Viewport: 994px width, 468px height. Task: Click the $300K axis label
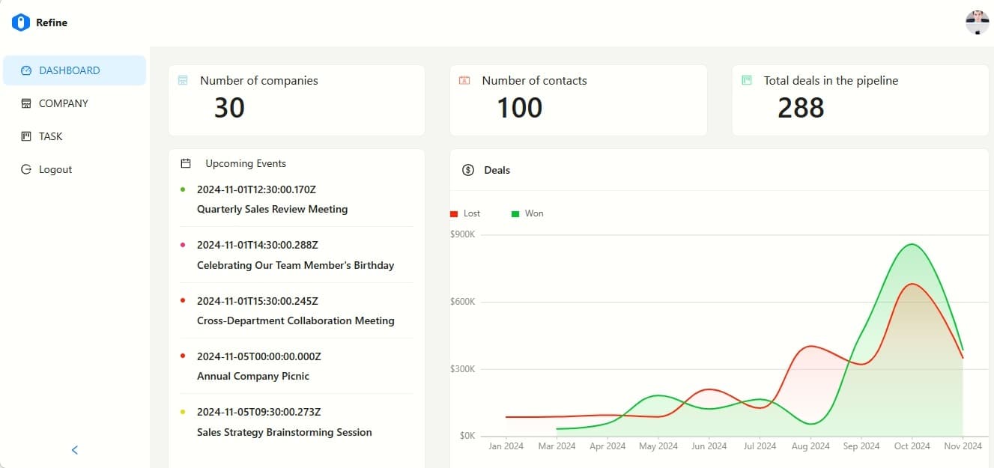point(463,369)
